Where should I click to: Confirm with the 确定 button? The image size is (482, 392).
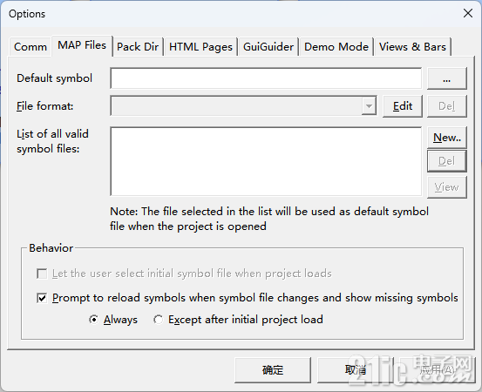(x=273, y=370)
